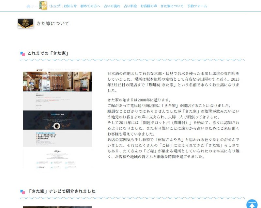Open the 占い料金 page
The width and height of the screenshot is (261, 208).
130,6
